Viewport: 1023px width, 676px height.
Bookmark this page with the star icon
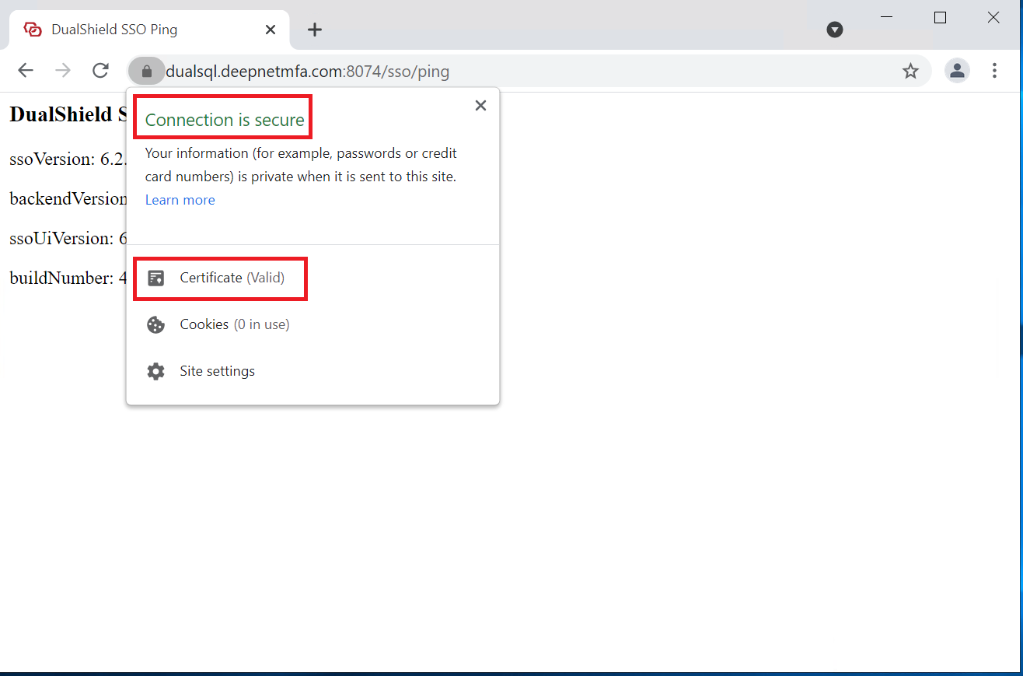pyautogui.click(x=910, y=72)
